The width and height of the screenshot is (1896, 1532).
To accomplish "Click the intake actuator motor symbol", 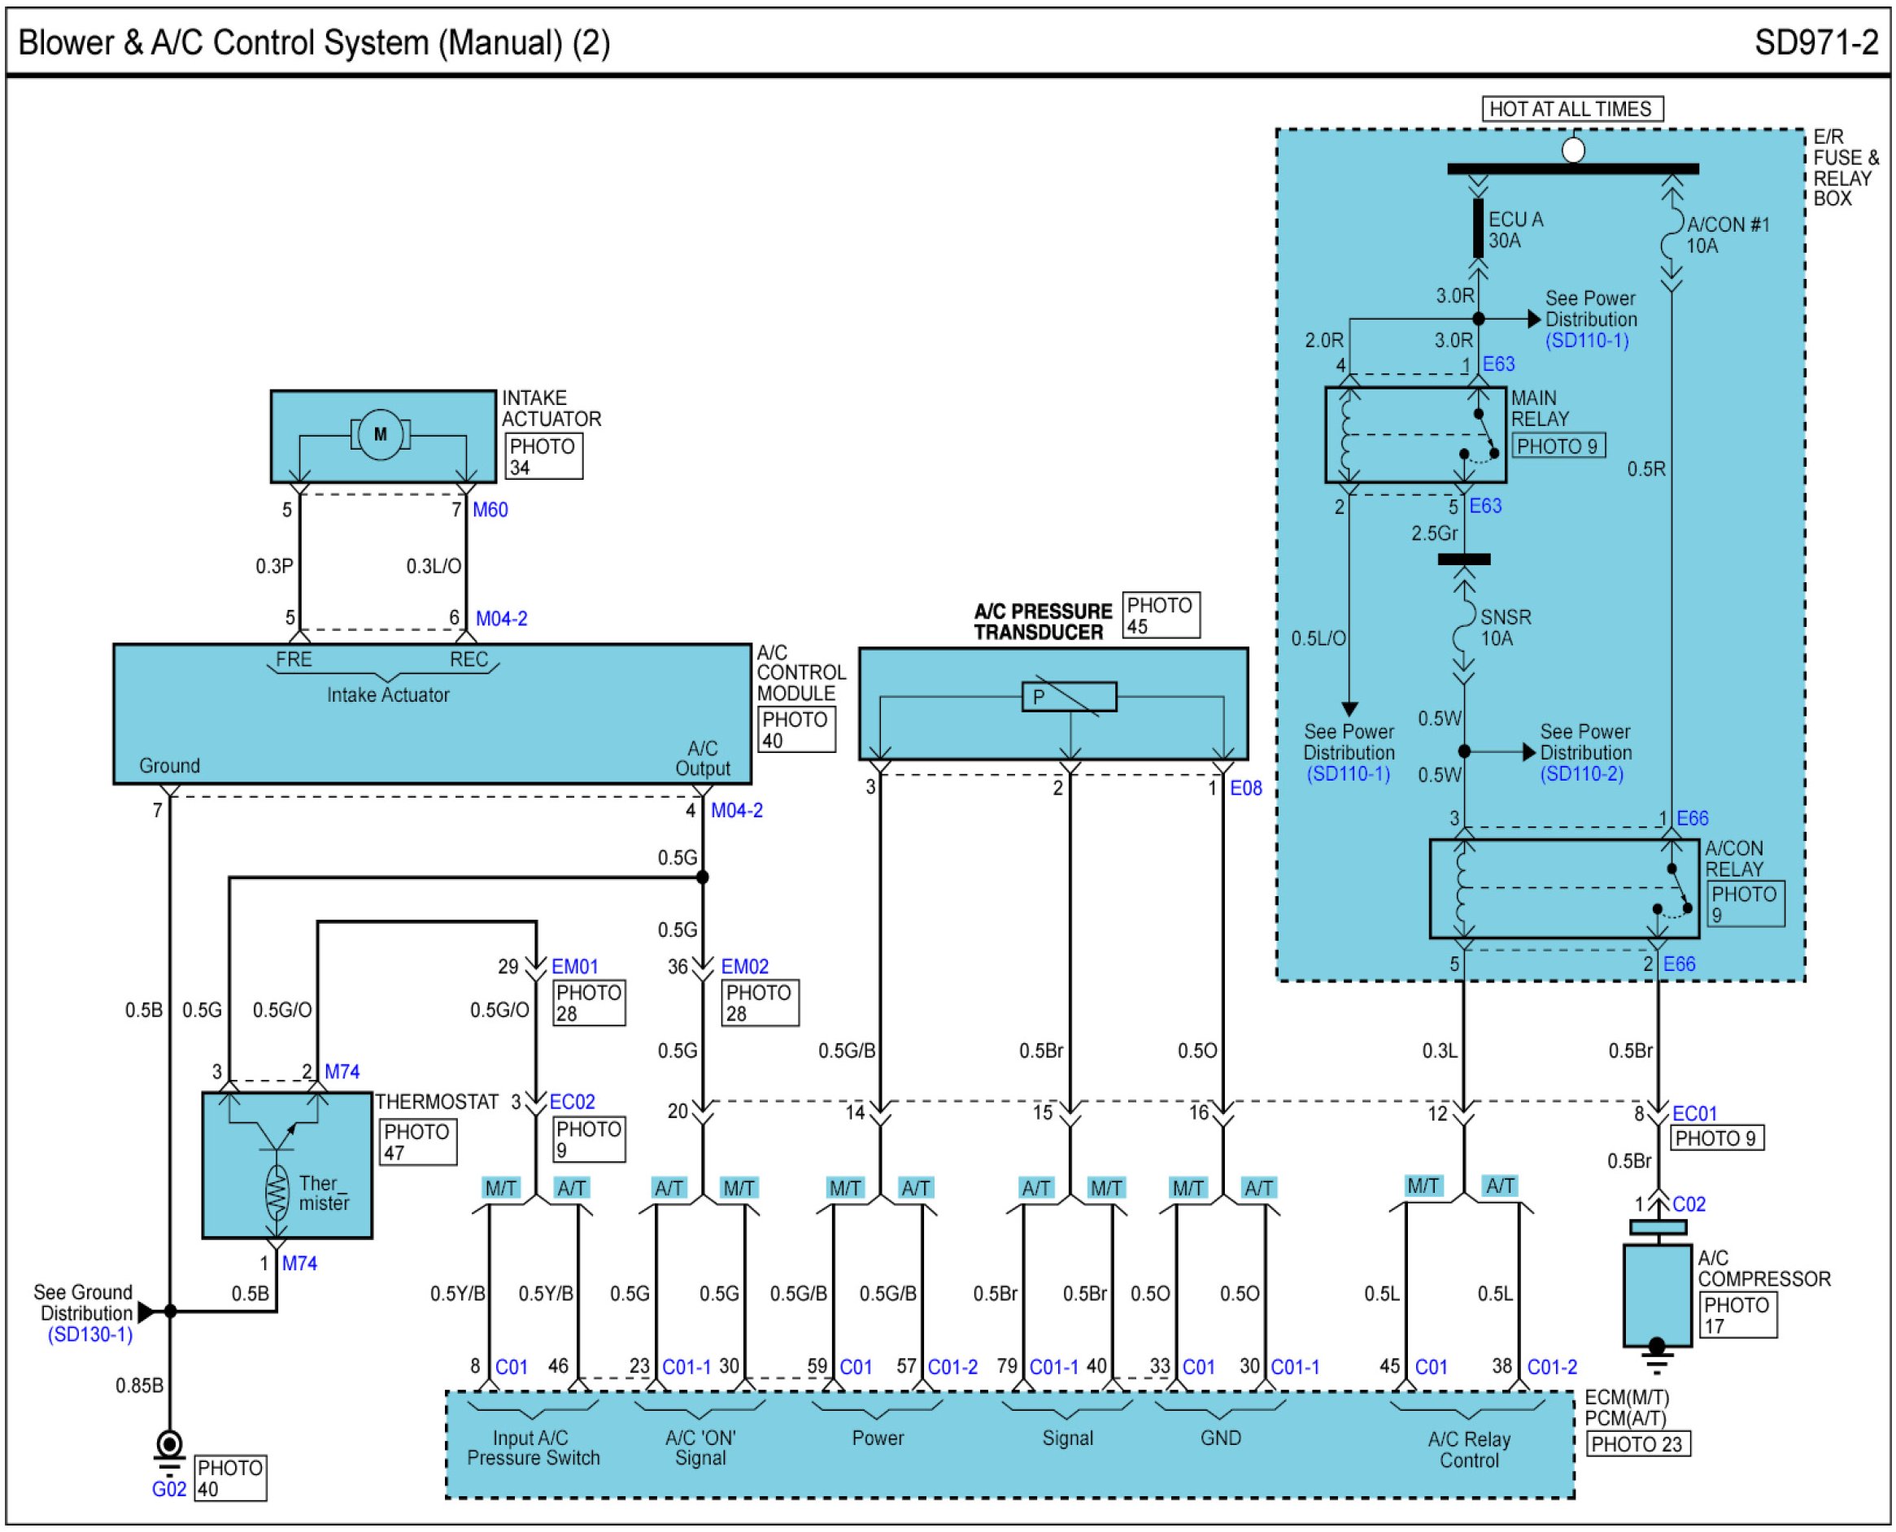I will point(380,434).
